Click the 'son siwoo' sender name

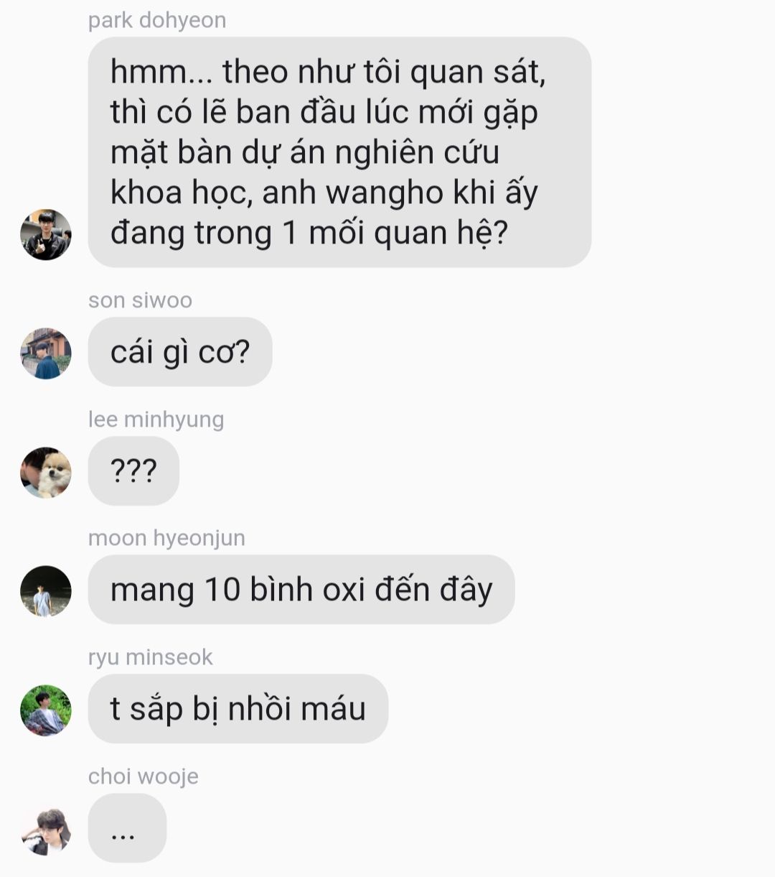click(x=140, y=300)
